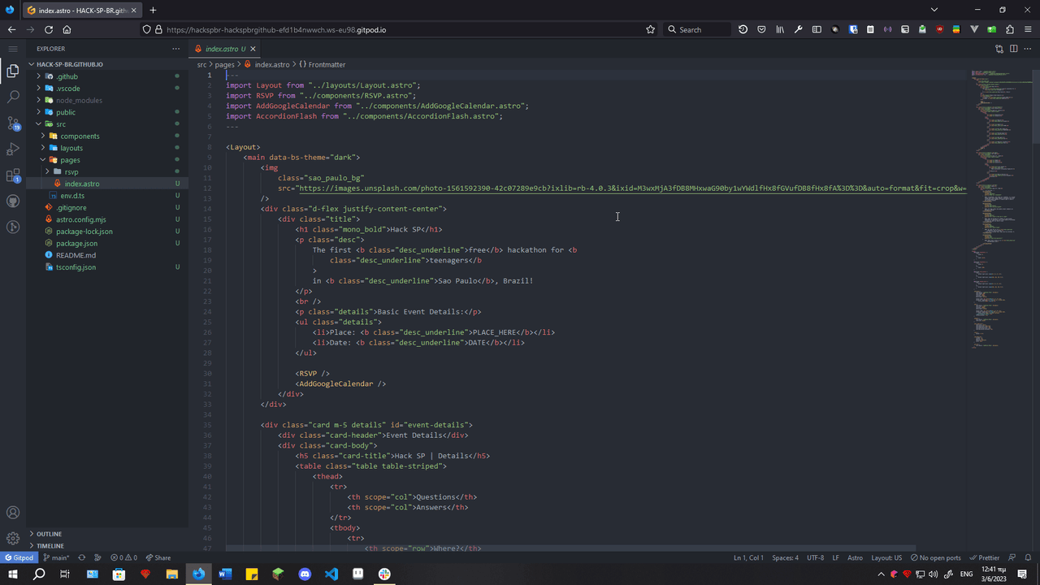Open the Extensions view
1040x585 pixels.
coord(13,175)
